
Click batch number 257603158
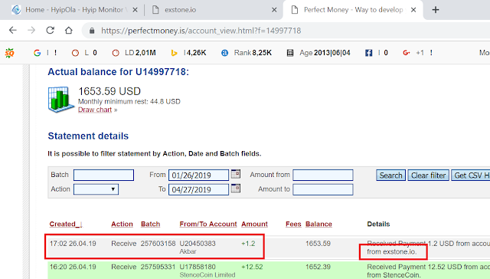(158, 243)
